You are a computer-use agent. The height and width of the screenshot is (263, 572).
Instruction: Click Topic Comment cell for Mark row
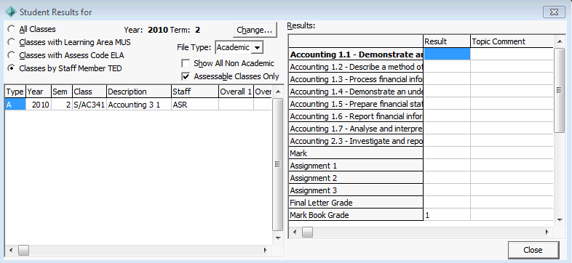[x=512, y=153]
